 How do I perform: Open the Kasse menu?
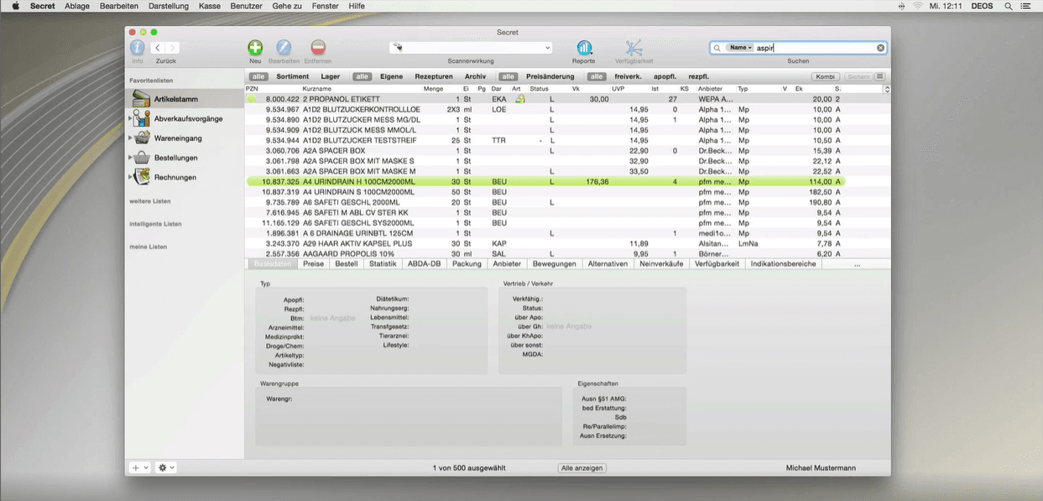(x=210, y=6)
